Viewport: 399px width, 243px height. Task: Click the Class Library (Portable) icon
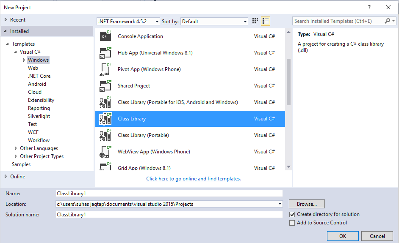[x=105, y=135]
